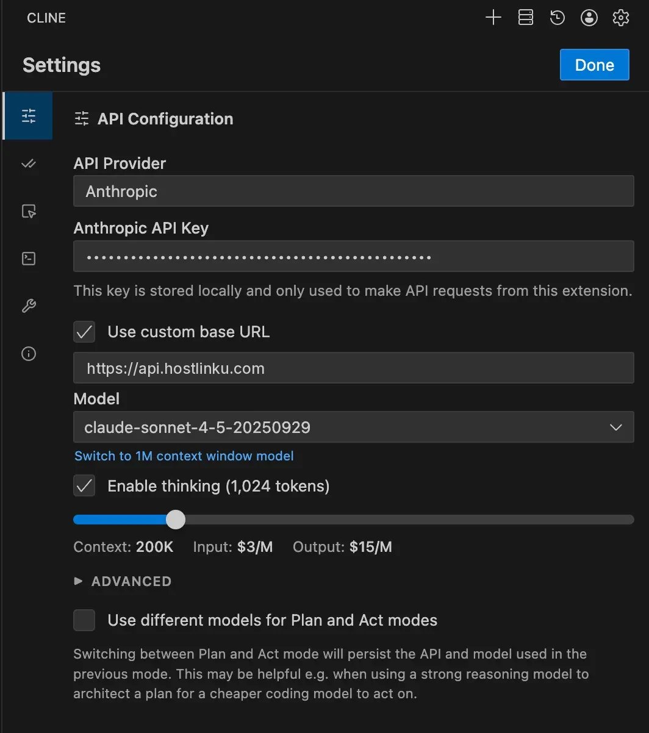The image size is (649, 733).
Task: Open task history clock icon
Action: coord(557,18)
